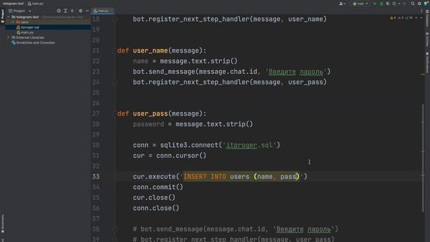Open the Project view selector dropdown
The image size is (430, 242).
(x=19, y=11)
